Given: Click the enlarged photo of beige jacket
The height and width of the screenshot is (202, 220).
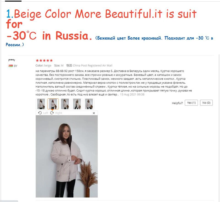Looking at the screenshot, I should coord(67,156).
